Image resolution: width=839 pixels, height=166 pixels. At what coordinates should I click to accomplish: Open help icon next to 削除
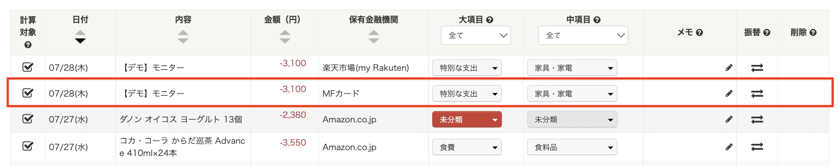pos(813,33)
